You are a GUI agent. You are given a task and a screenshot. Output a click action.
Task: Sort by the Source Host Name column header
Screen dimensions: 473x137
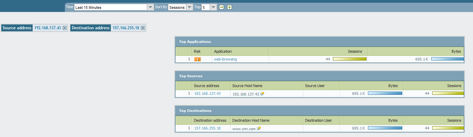click(x=247, y=86)
